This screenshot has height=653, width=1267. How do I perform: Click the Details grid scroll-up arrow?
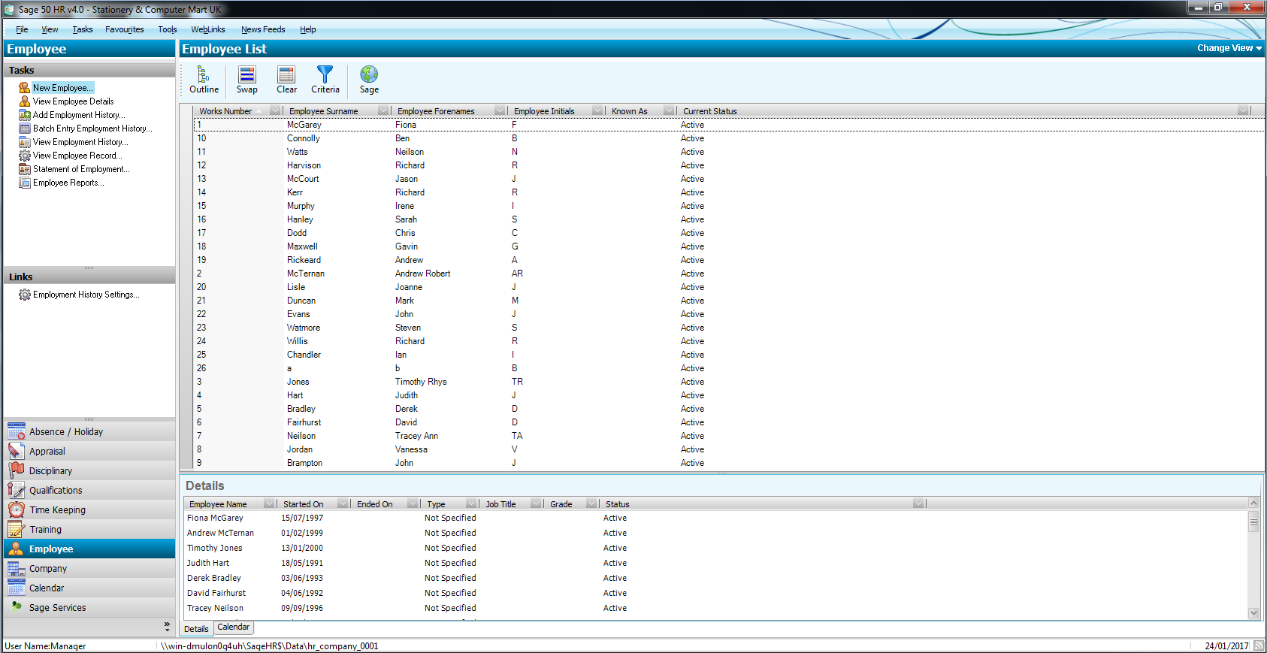click(1253, 503)
